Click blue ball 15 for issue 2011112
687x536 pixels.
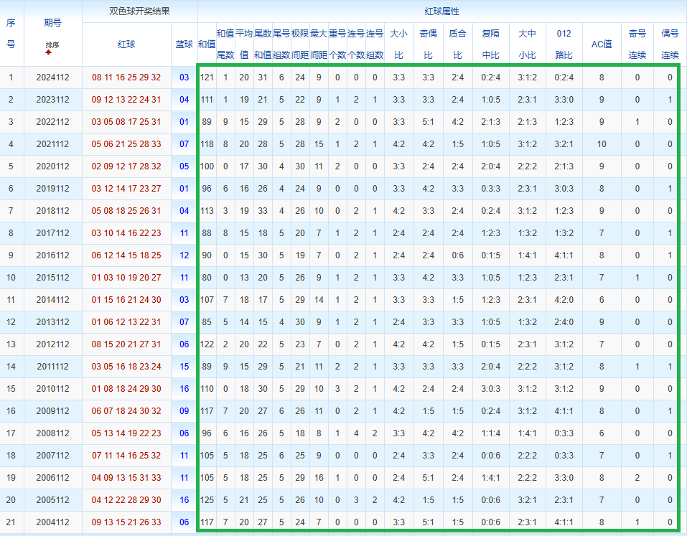(184, 367)
